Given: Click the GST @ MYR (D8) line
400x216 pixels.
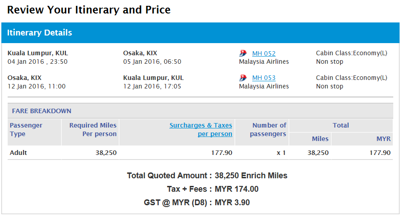Looking at the screenshot, I should [197, 203].
